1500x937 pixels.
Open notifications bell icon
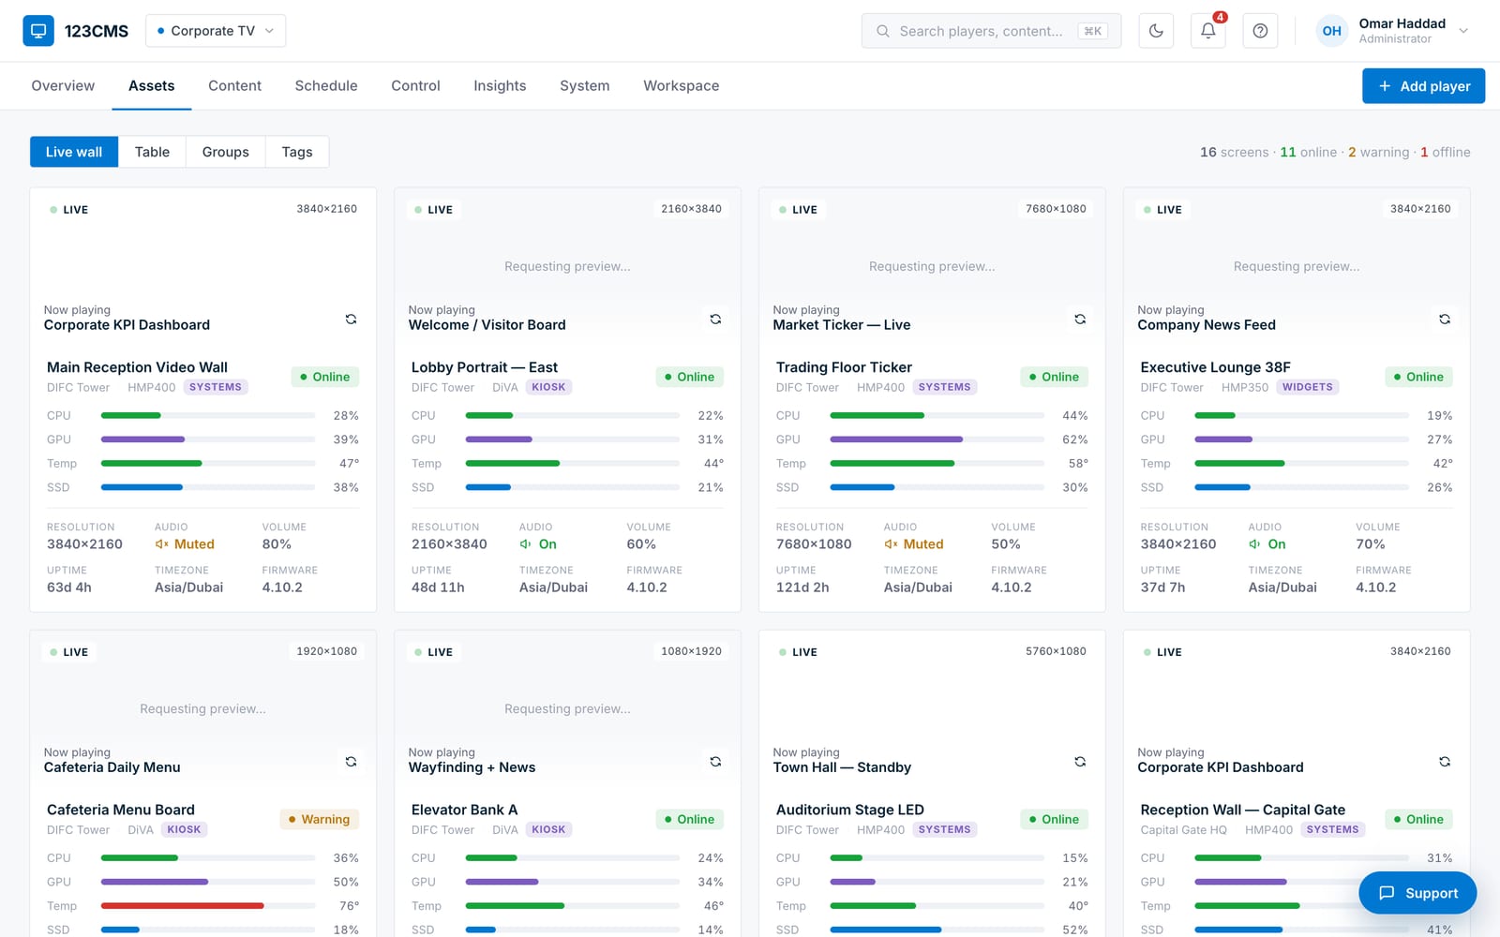[x=1208, y=31]
